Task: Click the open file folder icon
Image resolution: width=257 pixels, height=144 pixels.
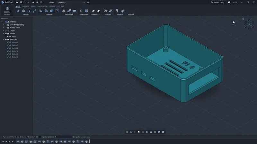Action: click(x=17, y=3)
